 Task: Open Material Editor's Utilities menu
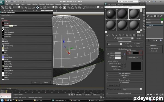(130, 7)
